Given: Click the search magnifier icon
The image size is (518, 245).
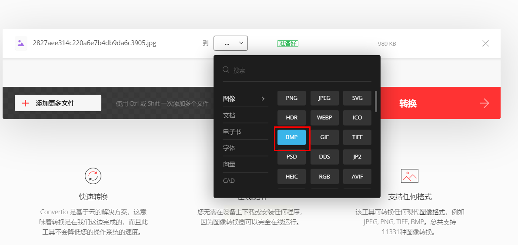Looking at the screenshot, I should [226, 70].
